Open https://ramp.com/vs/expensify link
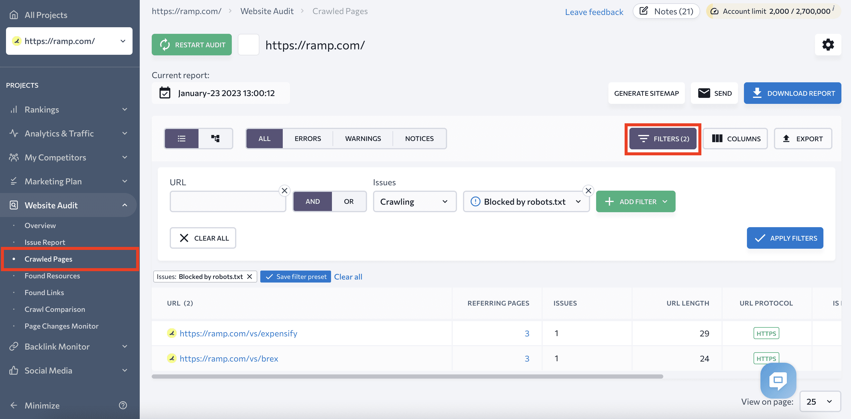This screenshot has width=851, height=419. [238, 333]
